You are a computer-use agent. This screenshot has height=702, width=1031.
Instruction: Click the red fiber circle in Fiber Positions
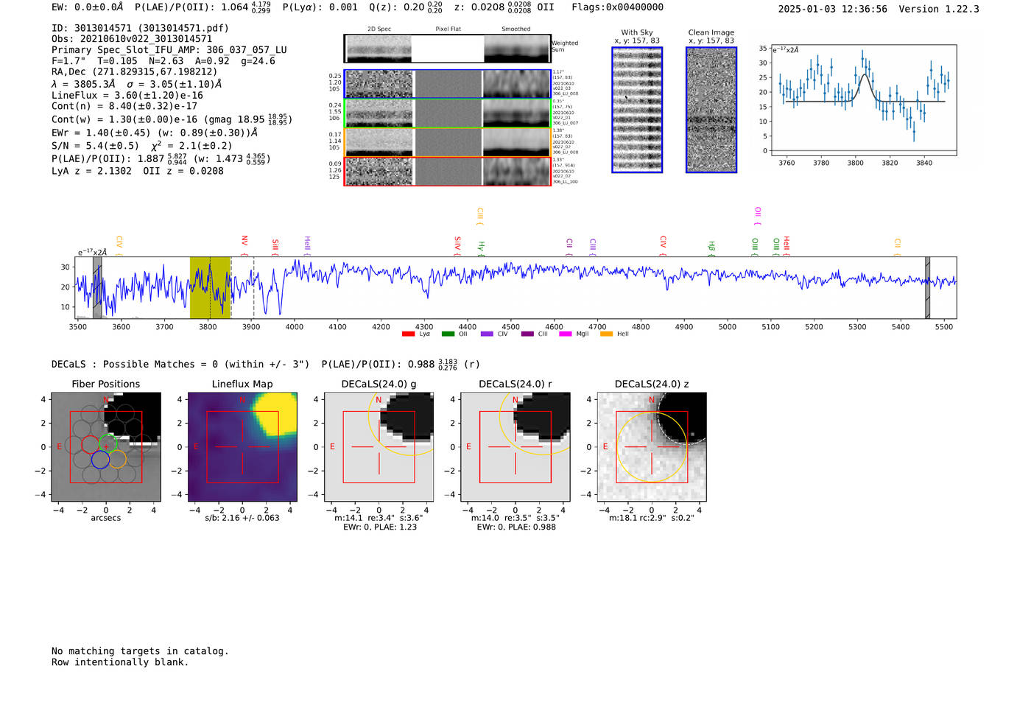coord(90,444)
